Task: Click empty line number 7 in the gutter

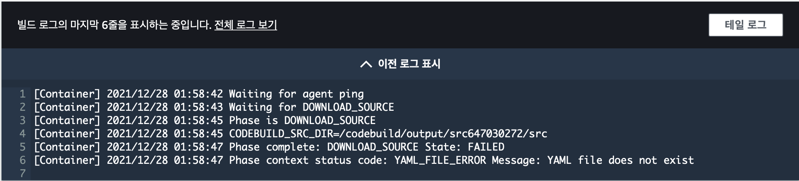Action: [x=23, y=174]
